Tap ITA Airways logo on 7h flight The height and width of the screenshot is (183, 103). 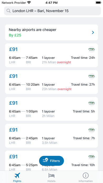tap(91, 130)
